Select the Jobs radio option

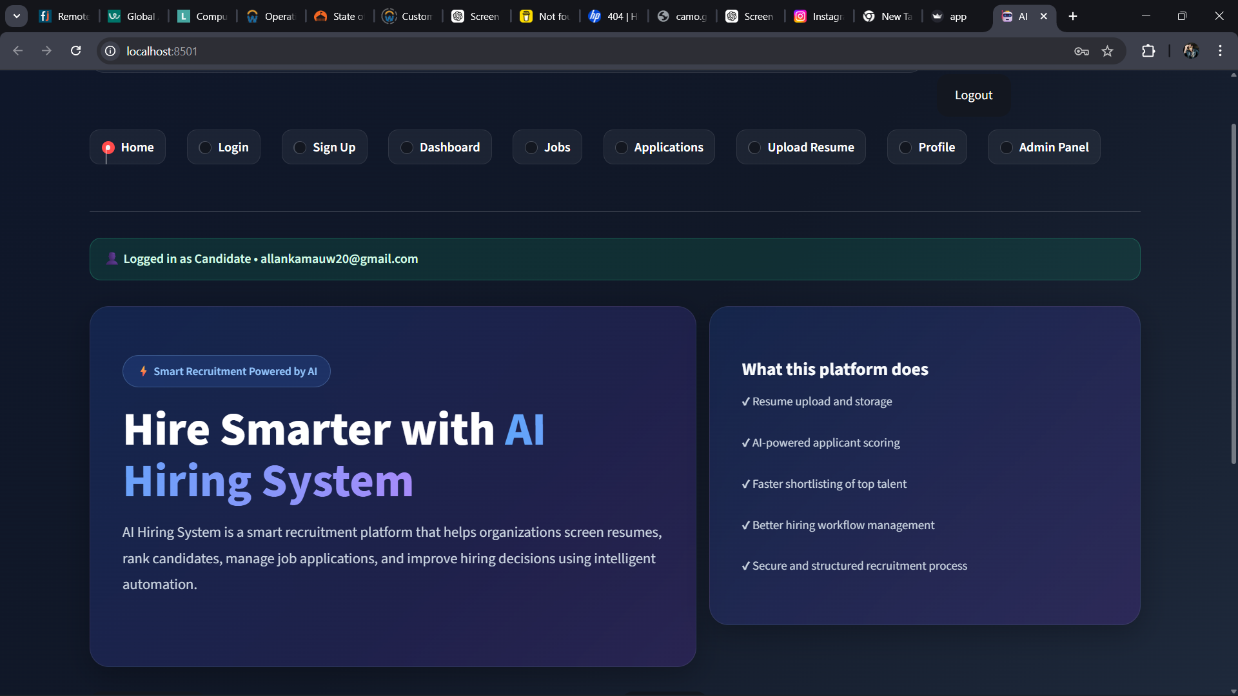coord(547,147)
